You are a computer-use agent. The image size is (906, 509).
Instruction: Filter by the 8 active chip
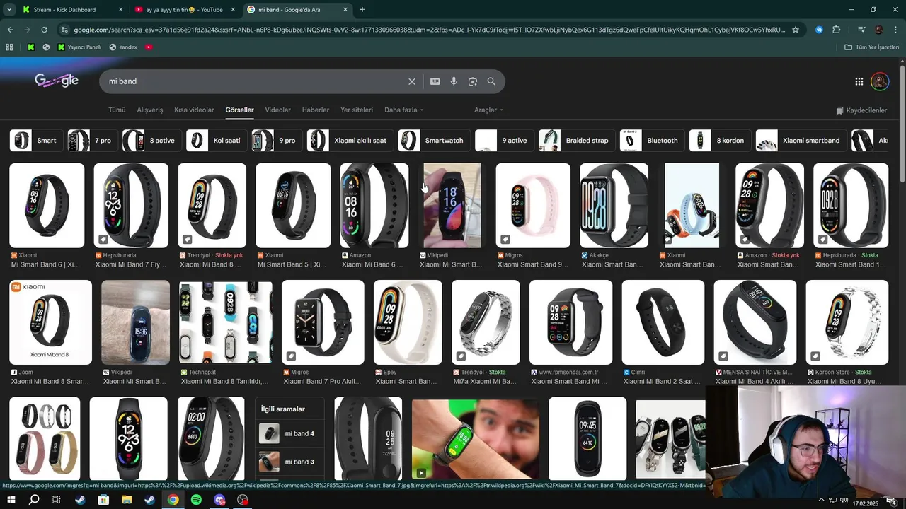coord(151,141)
